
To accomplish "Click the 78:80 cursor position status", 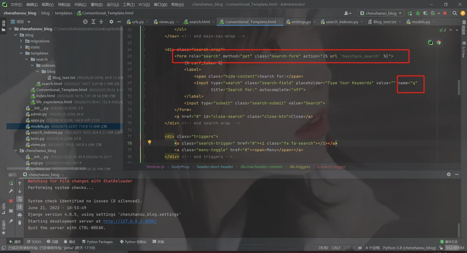I will click(323, 248).
